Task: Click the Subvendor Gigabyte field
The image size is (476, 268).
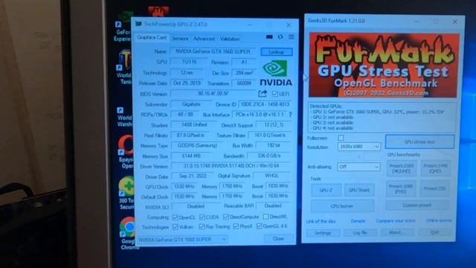Action: coord(191,104)
